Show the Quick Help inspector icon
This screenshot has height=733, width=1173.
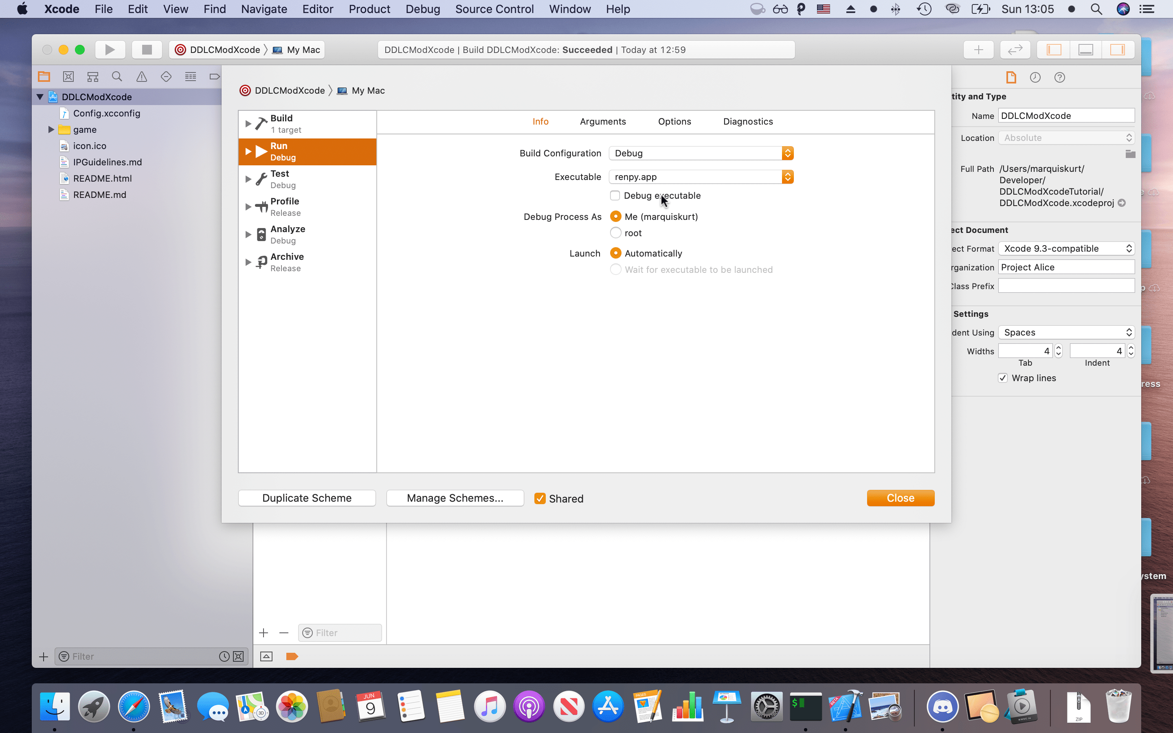[1060, 77]
